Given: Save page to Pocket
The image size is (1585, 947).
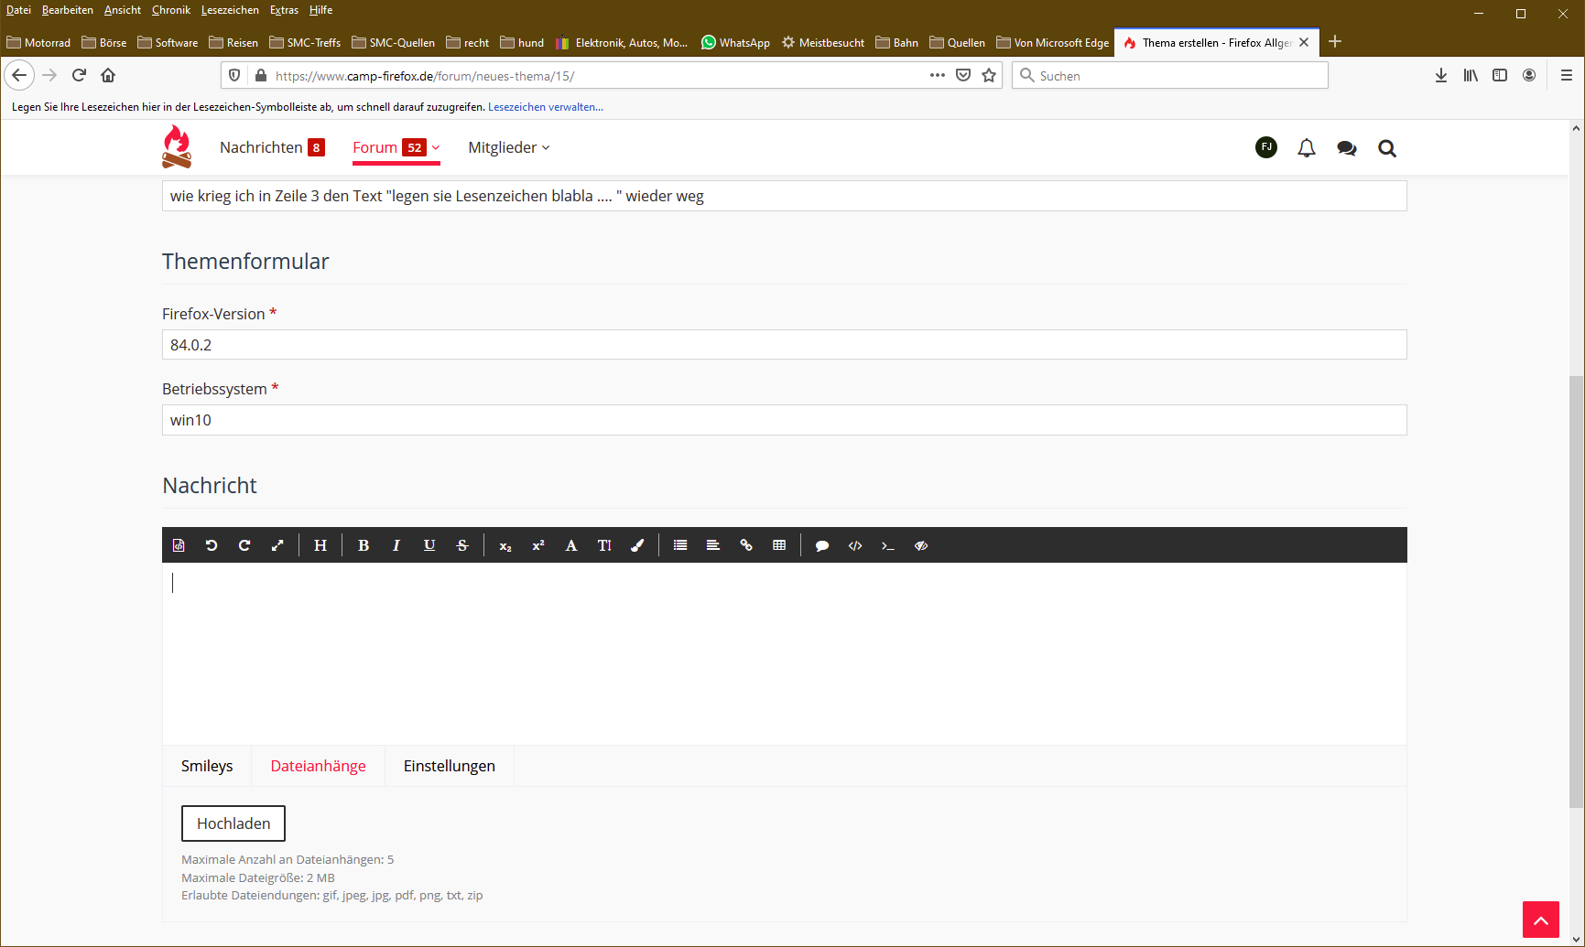Looking at the screenshot, I should tap(963, 75).
